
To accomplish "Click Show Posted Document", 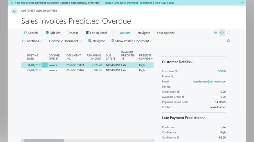I will (x=130, y=41).
